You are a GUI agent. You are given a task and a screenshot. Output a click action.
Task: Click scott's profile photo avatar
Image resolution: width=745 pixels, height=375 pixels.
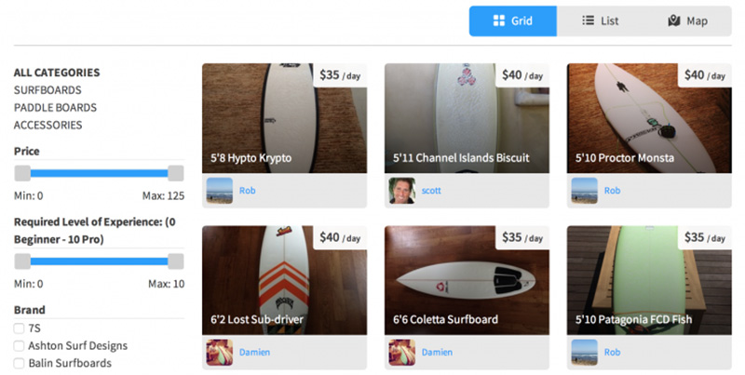pyautogui.click(x=402, y=191)
